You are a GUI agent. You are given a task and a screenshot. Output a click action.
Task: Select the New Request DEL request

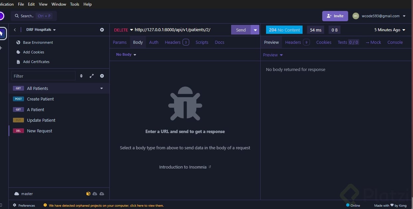[59, 131]
